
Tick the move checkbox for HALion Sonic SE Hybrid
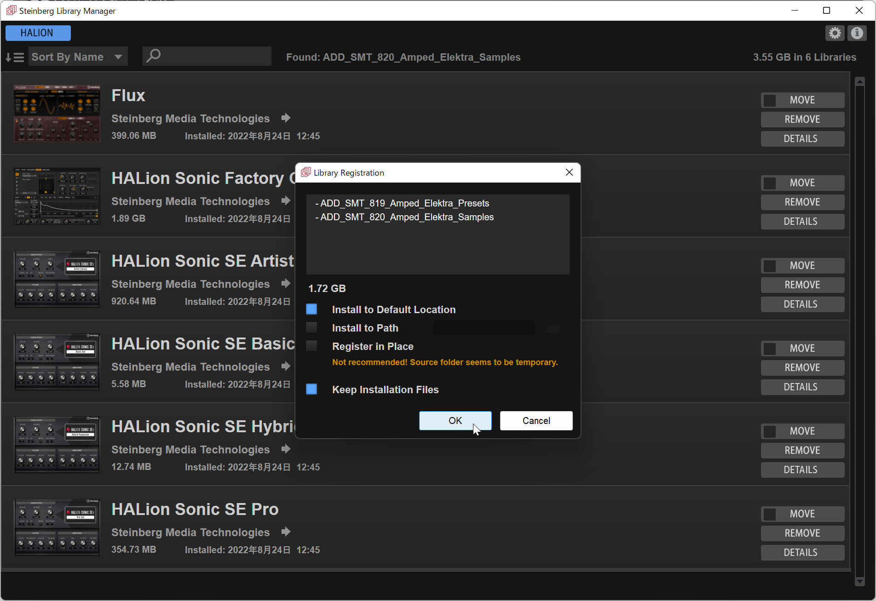click(770, 431)
